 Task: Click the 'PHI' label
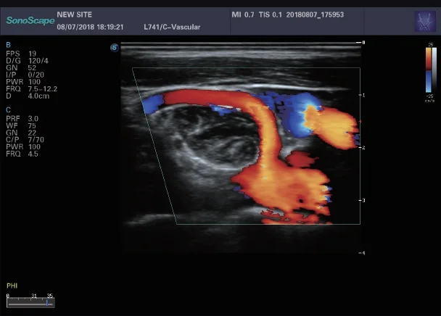[x=12, y=286]
